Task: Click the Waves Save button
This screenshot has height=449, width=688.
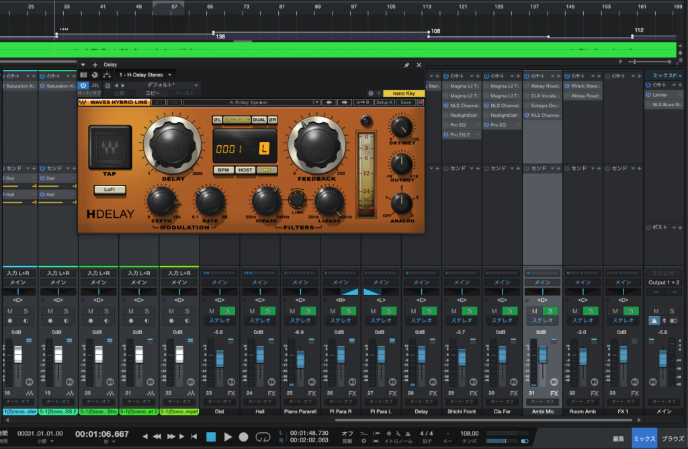Action: pos(406,102)
